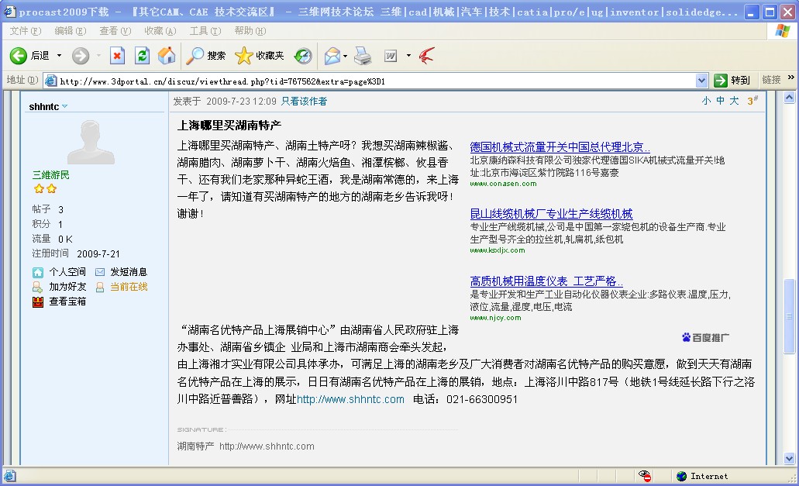Image resolution: width=799 pixels, height=486 pixels.
Task: Open 个人空间 personal space link
Action: tap(67, 272)
